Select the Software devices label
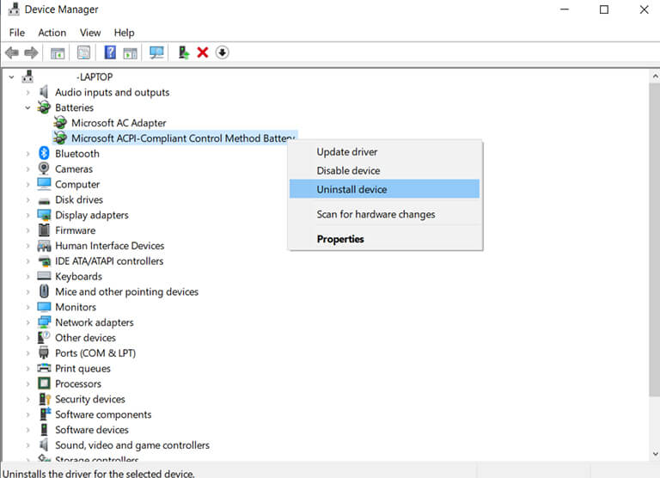Screen dimensions: 660x478 coord(92,430)
